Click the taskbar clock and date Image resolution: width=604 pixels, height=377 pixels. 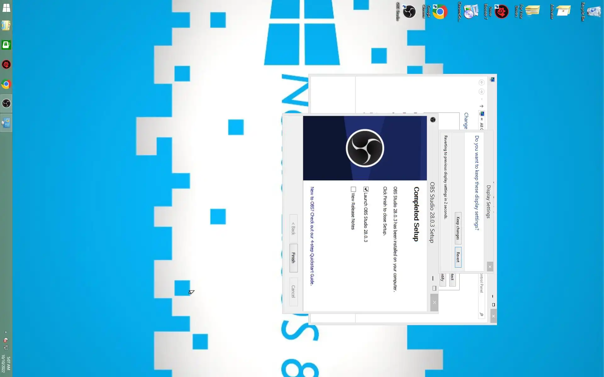click(x=6, y=364)
